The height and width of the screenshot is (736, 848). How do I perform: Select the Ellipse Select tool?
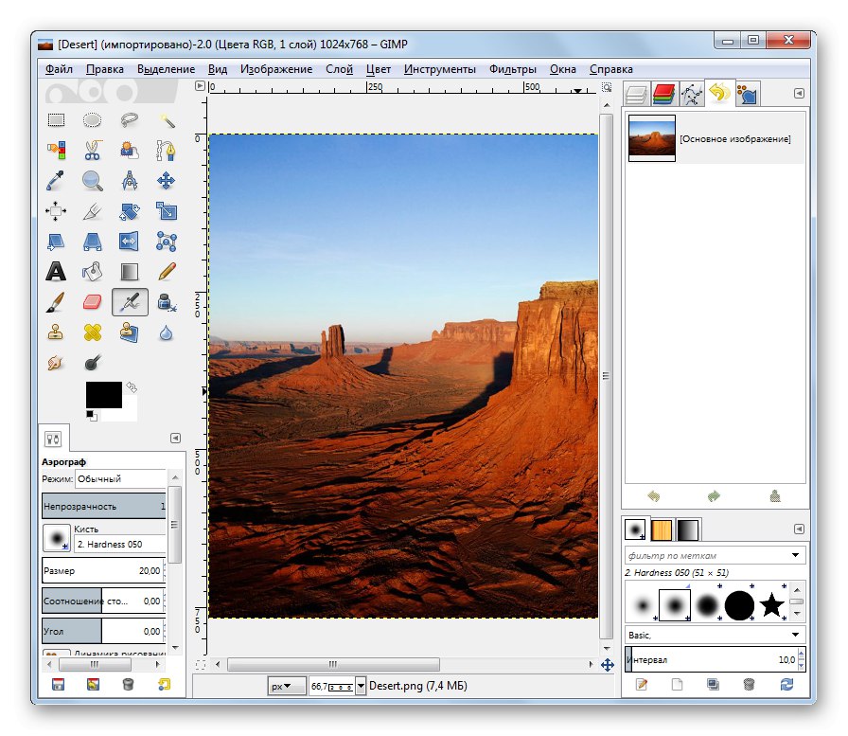click(x=93, y=120)
